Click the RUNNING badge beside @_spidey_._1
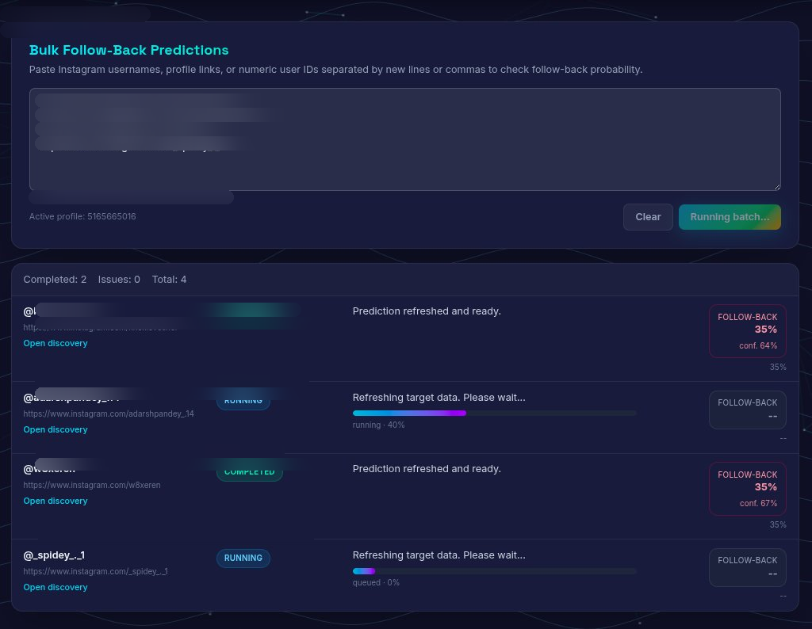This screenshot has height=629, width=812. point(243,558)
